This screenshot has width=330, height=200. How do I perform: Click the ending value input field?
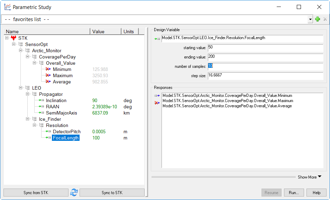point(265,57)
